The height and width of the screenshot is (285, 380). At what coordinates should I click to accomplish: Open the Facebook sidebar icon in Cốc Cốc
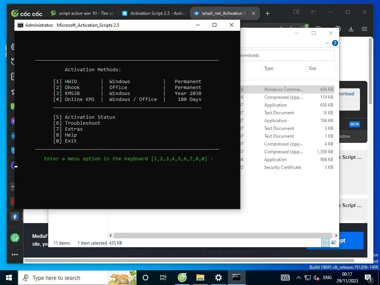coord(15,216)
